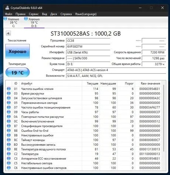Click status icon of attribute BD row
Screen dimensions: 170x175
tap(9, 145)
